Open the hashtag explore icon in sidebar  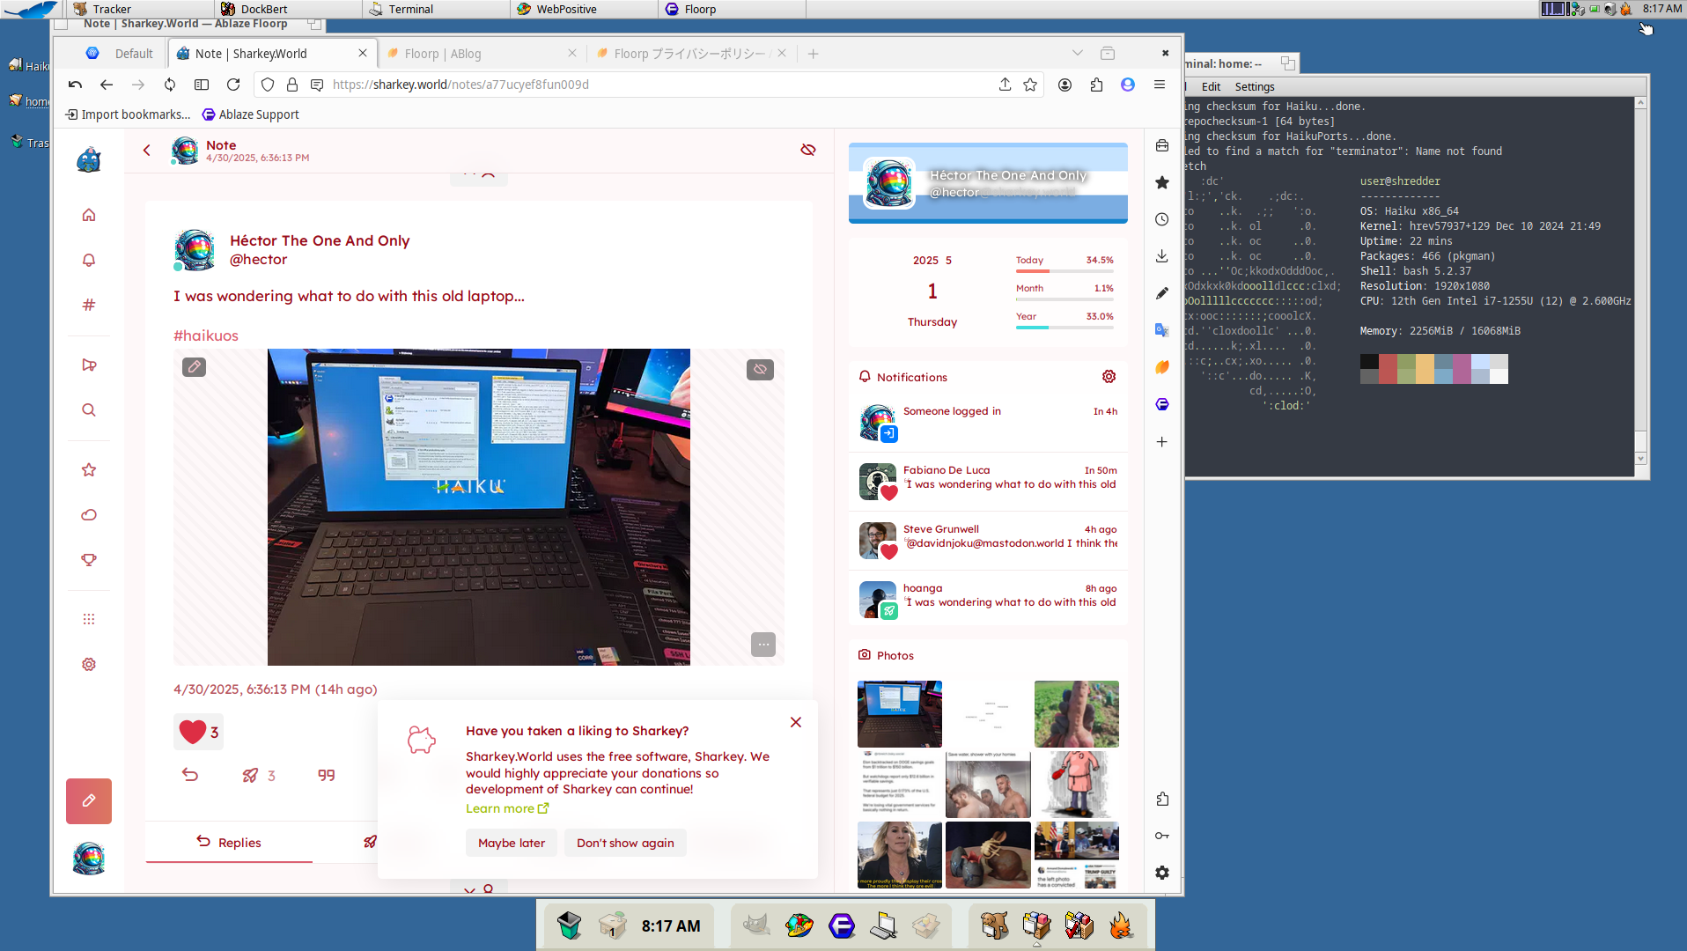pyautogui.click(x=89, y=305)
